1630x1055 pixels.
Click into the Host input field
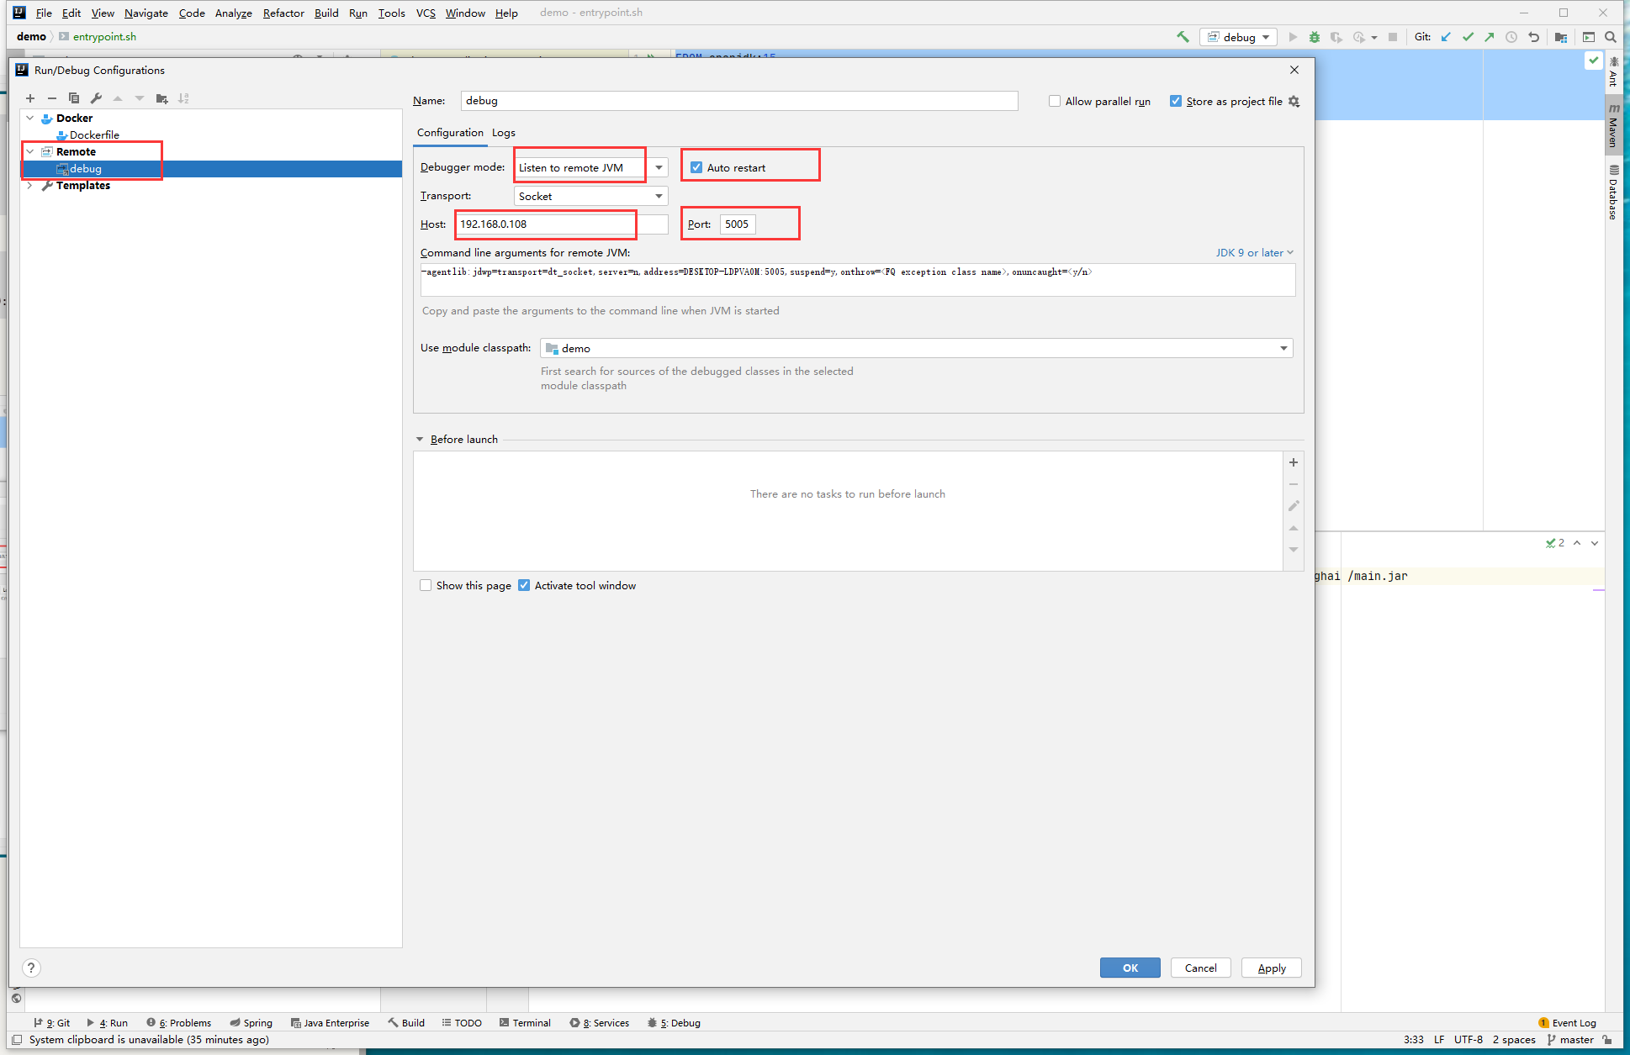pyautogui.click(x=545, y=224)
